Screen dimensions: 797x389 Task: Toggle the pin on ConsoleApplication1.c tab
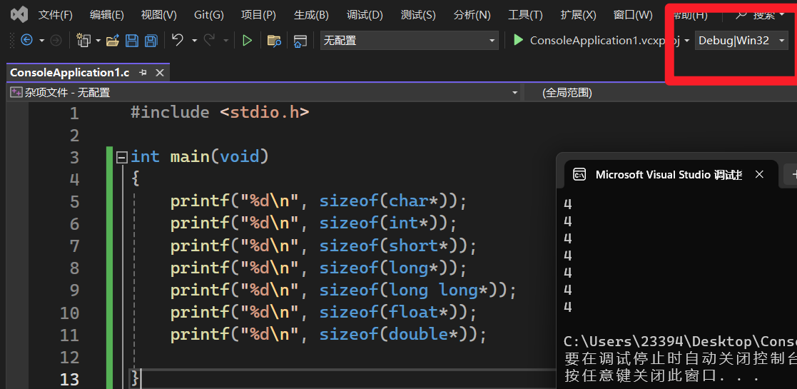(143, 73)
